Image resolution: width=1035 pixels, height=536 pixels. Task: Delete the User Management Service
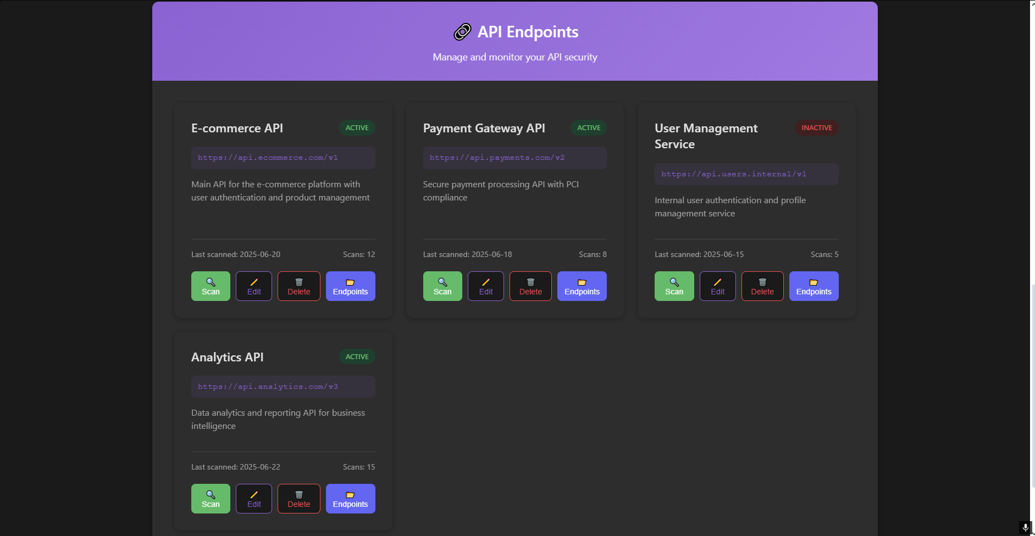pyautogui.click(x=762, y=286)
